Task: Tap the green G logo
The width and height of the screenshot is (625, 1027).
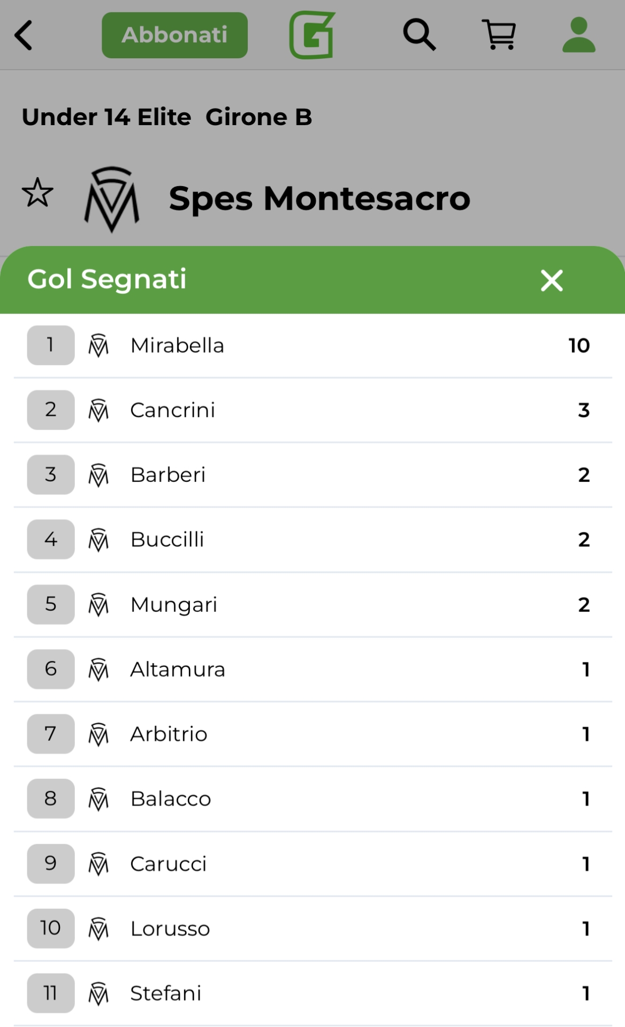Action: point(312,35)
